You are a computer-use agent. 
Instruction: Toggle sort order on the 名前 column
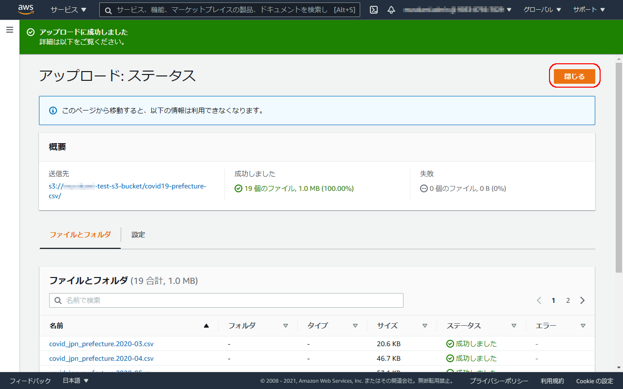click(x=206, y=326)
